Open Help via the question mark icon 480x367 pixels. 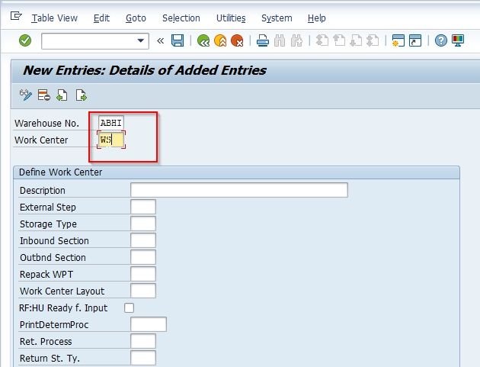click(441, 40)
